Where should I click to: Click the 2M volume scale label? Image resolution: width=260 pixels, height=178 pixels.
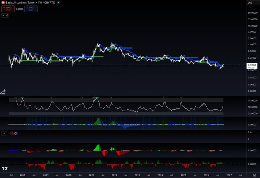250,132
